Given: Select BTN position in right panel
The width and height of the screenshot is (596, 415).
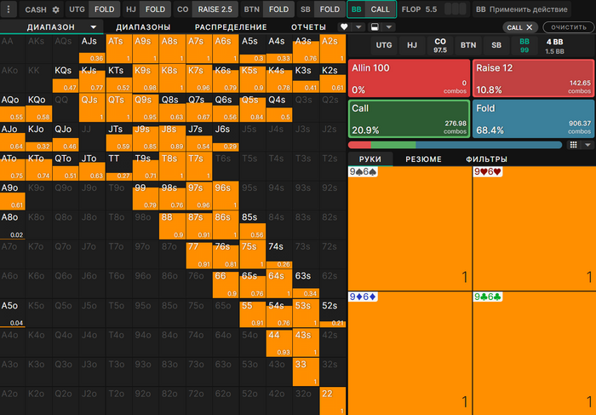Looking at the screenshot, I should (x=468, y=45).
